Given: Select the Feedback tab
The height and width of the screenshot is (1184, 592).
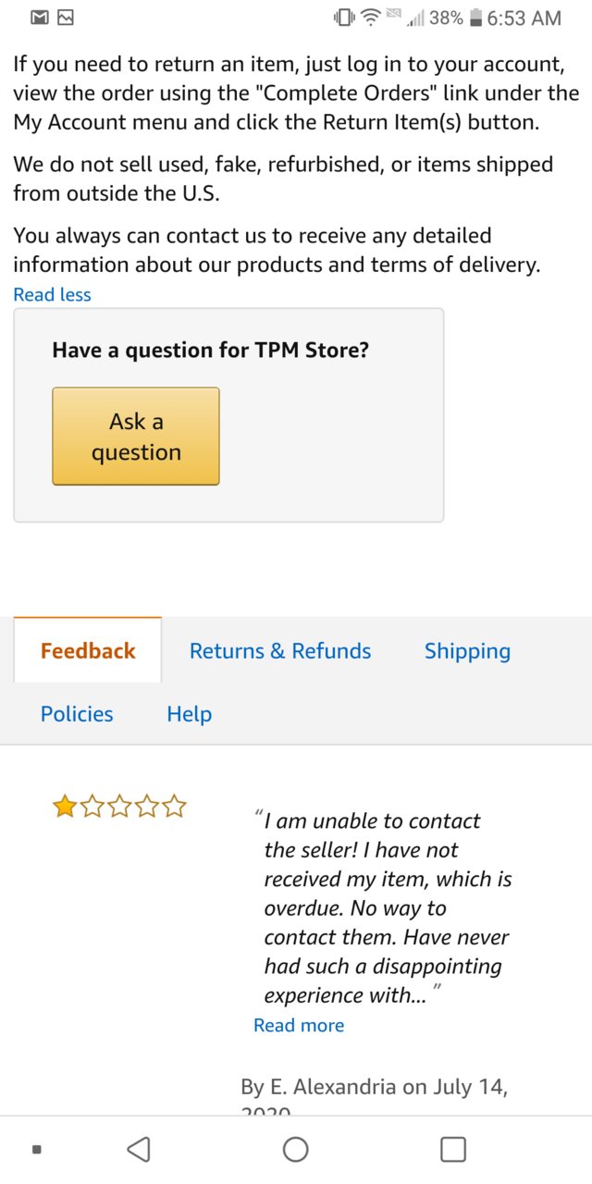Looking at the screenshot, I should coord(88,650).
